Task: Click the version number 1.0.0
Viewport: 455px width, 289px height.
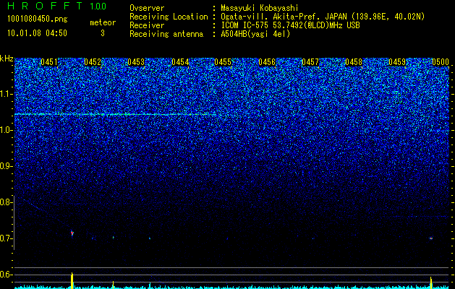Action: pyautogui.click(x=98, y=6)
